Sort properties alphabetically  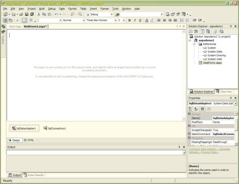(196, 109)
